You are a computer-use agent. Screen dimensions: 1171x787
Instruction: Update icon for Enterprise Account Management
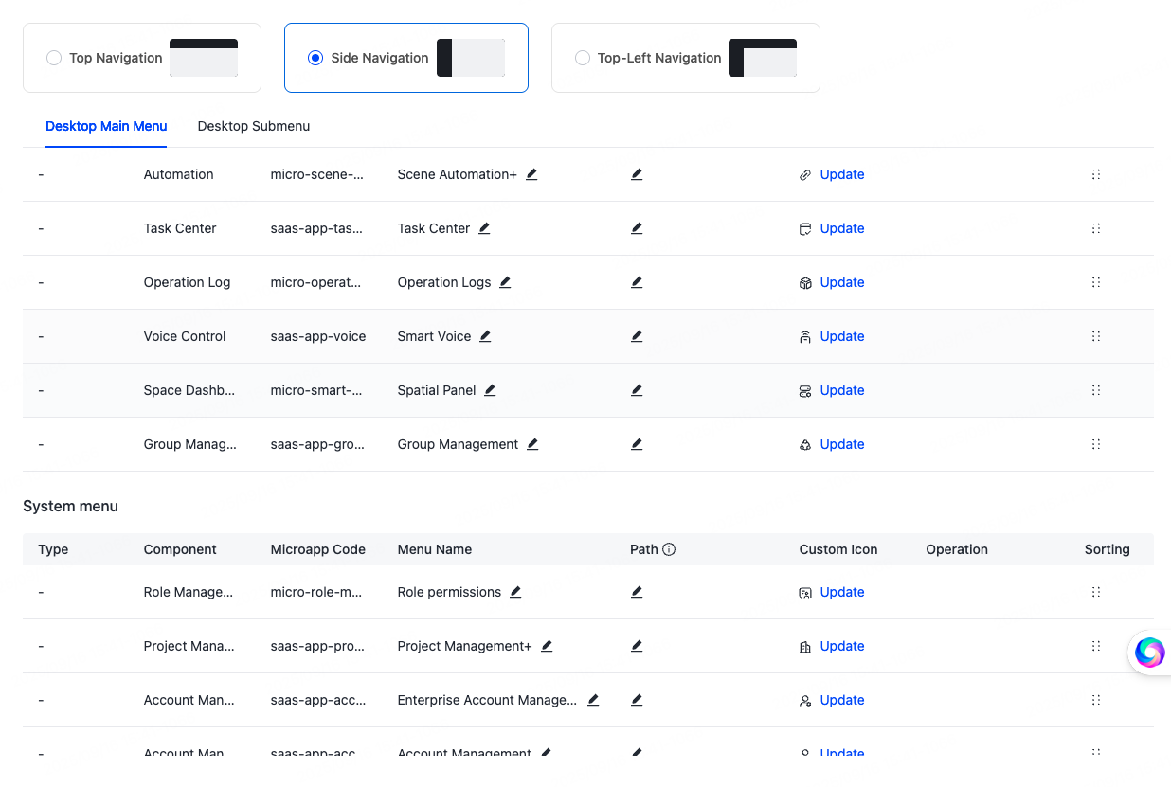841,700
